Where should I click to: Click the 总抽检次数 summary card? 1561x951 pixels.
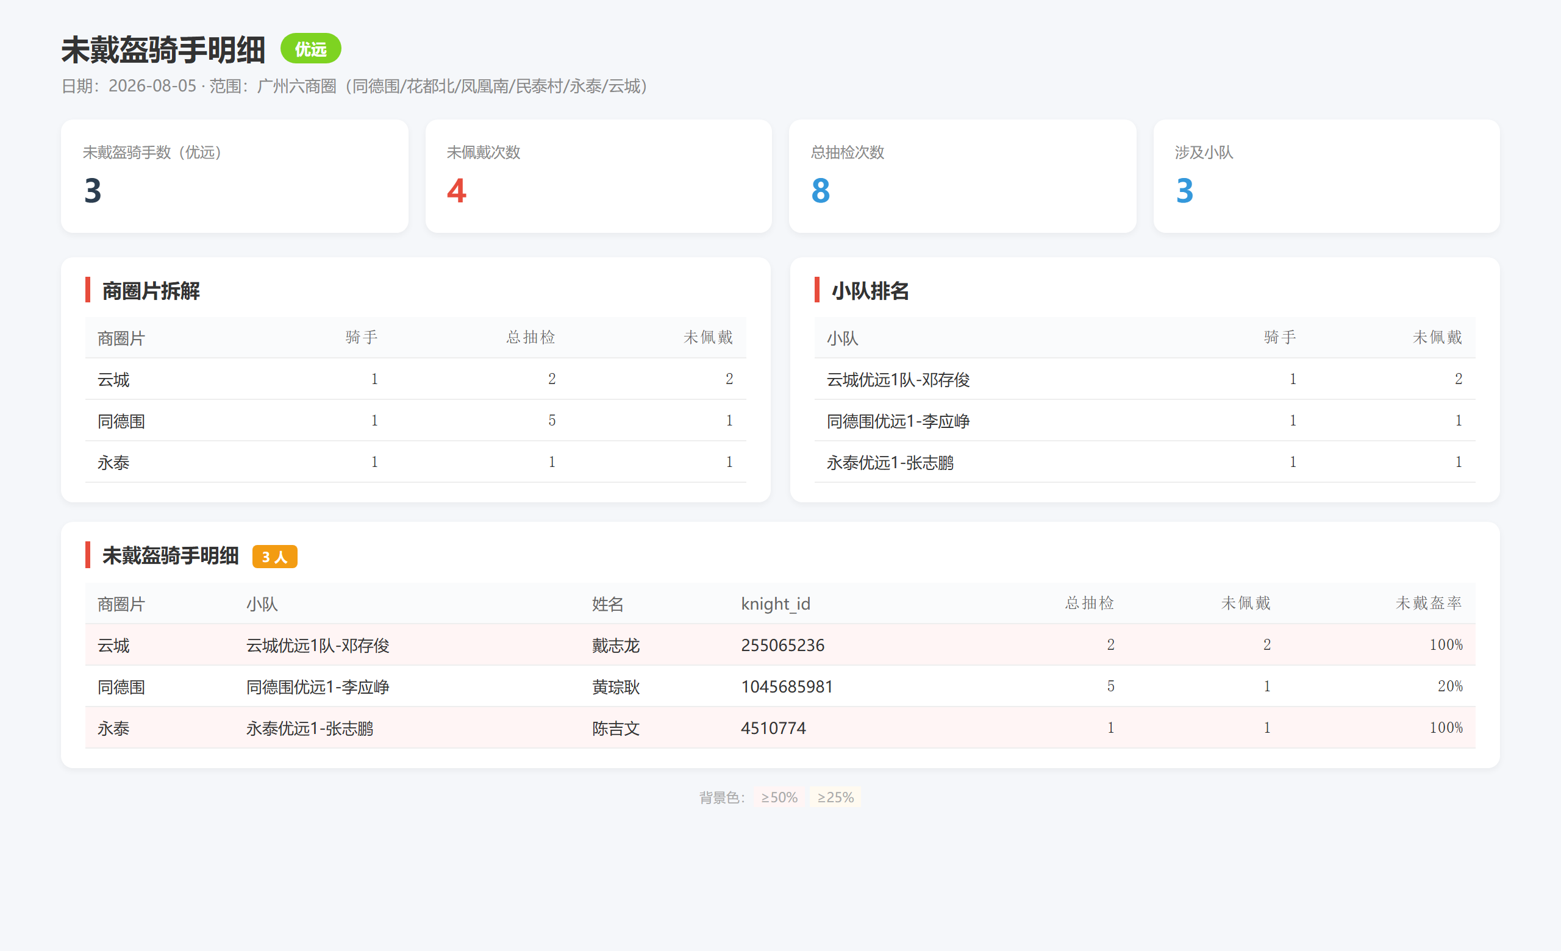point(962,176)
